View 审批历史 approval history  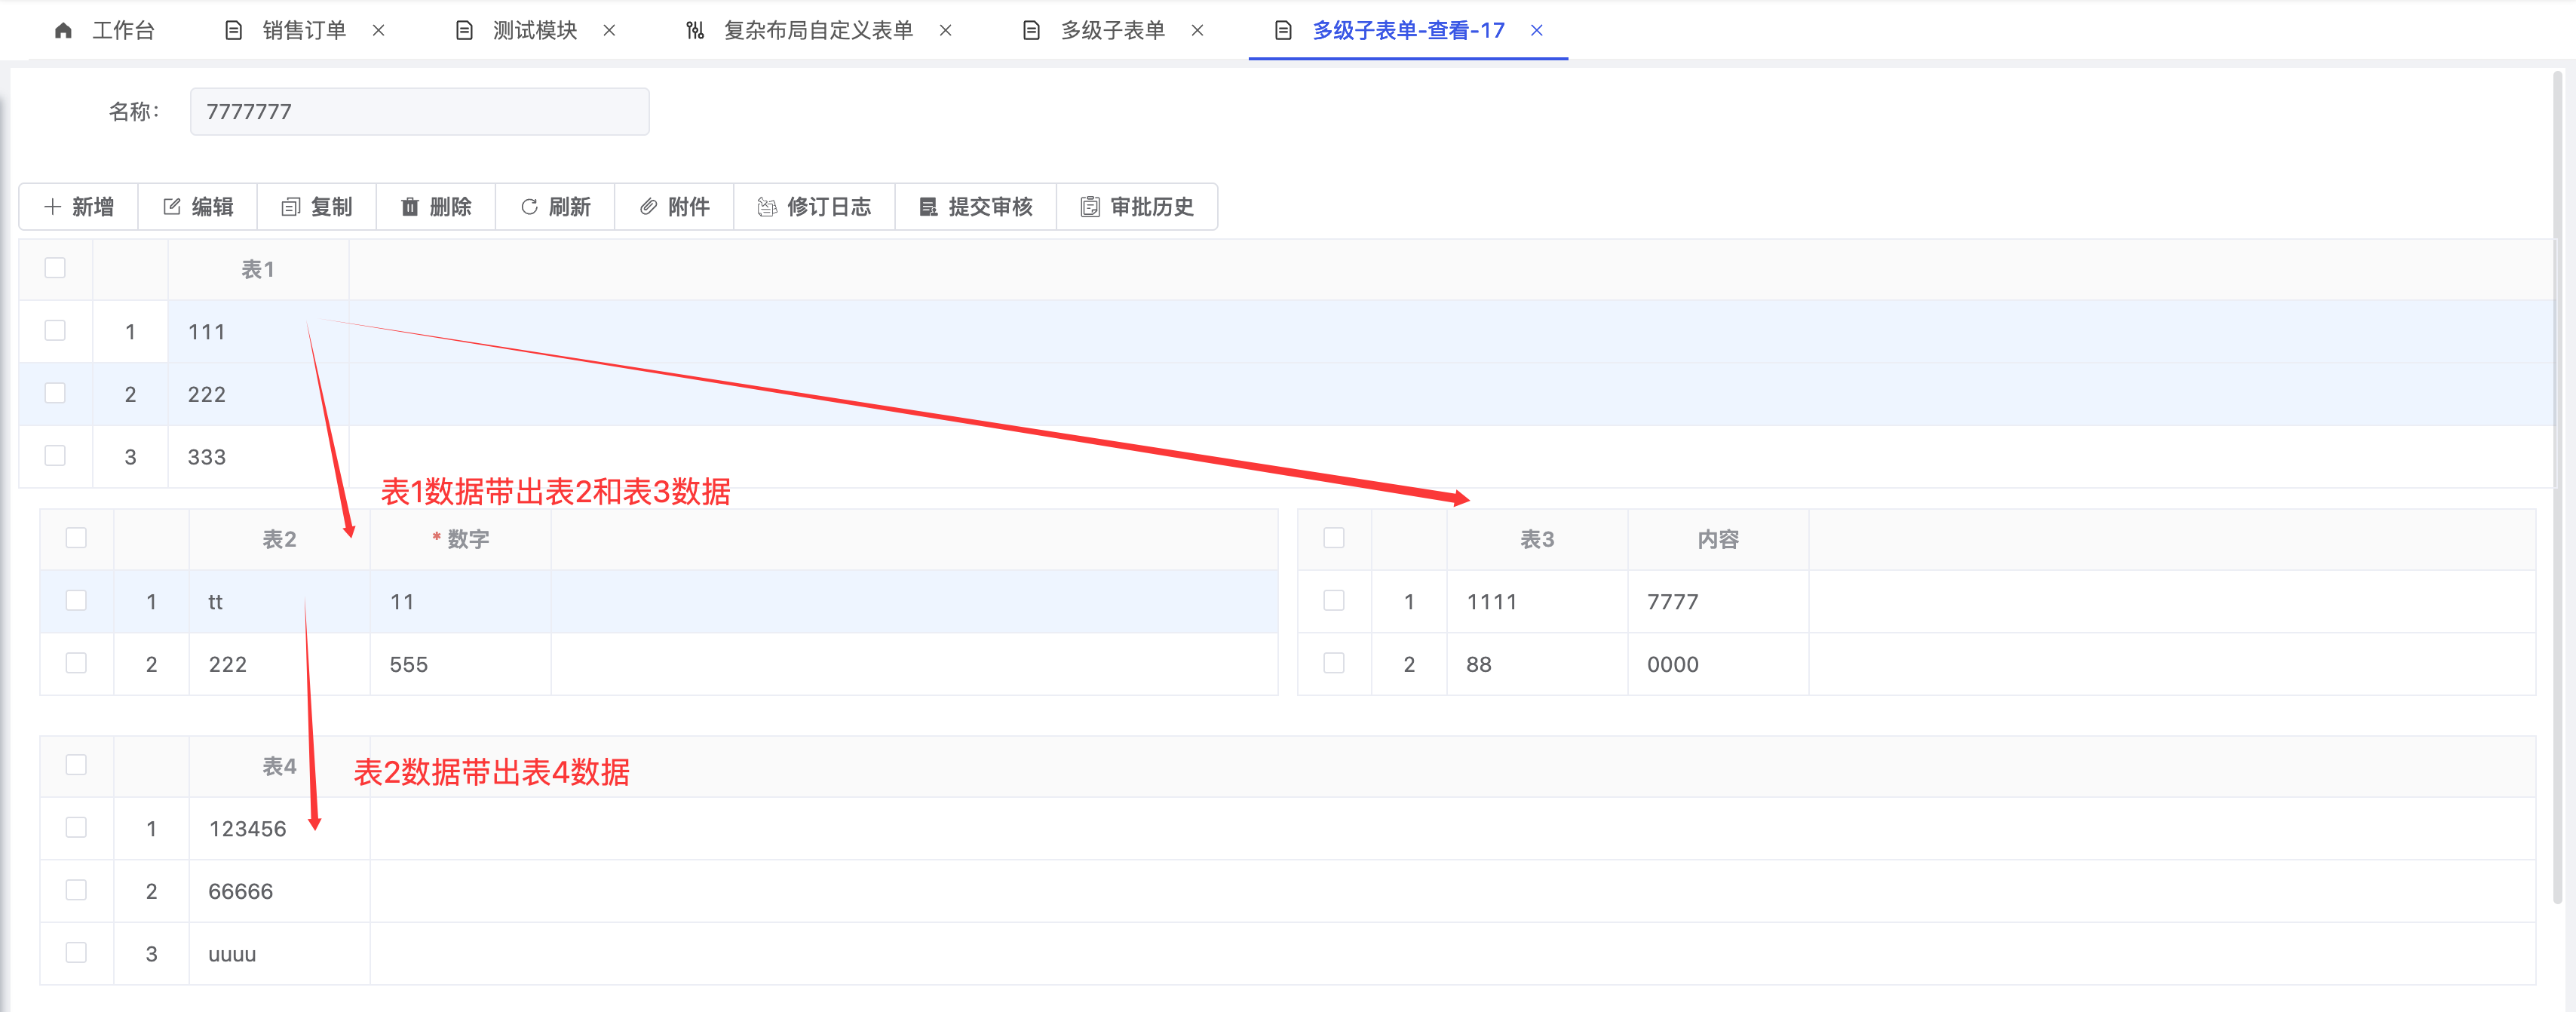[x=1137, y=207]
